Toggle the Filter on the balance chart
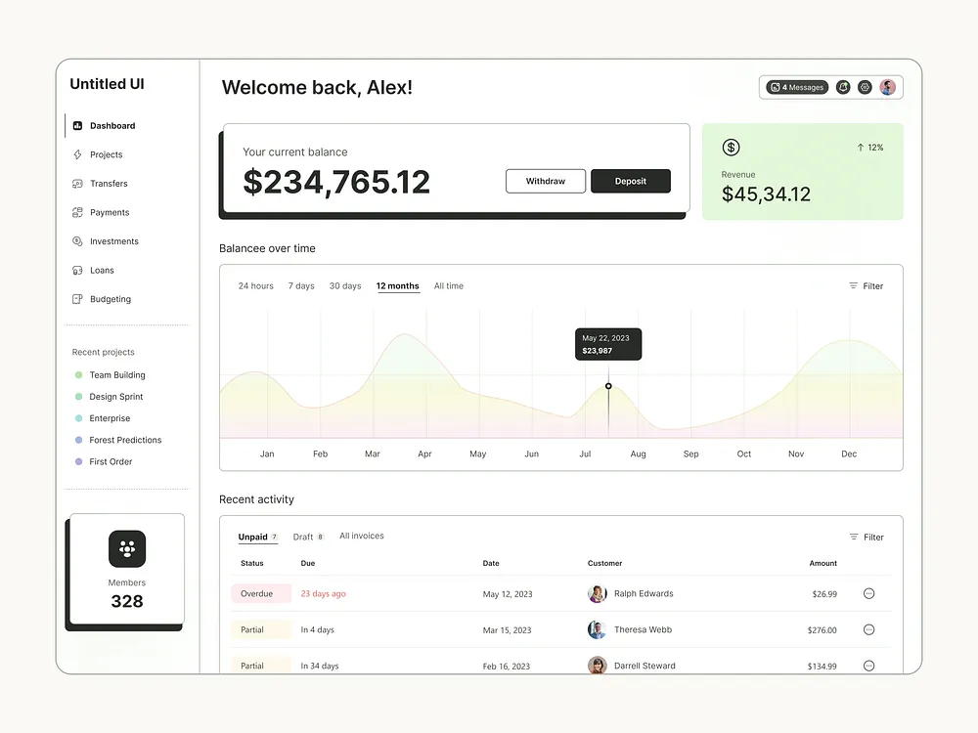978x733 pixels. coord(865,285)
